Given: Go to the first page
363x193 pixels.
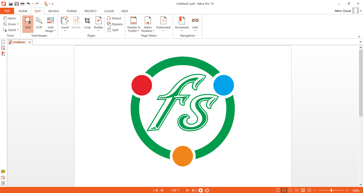Looking at the screenshot, I should click(x=156, y=190).
